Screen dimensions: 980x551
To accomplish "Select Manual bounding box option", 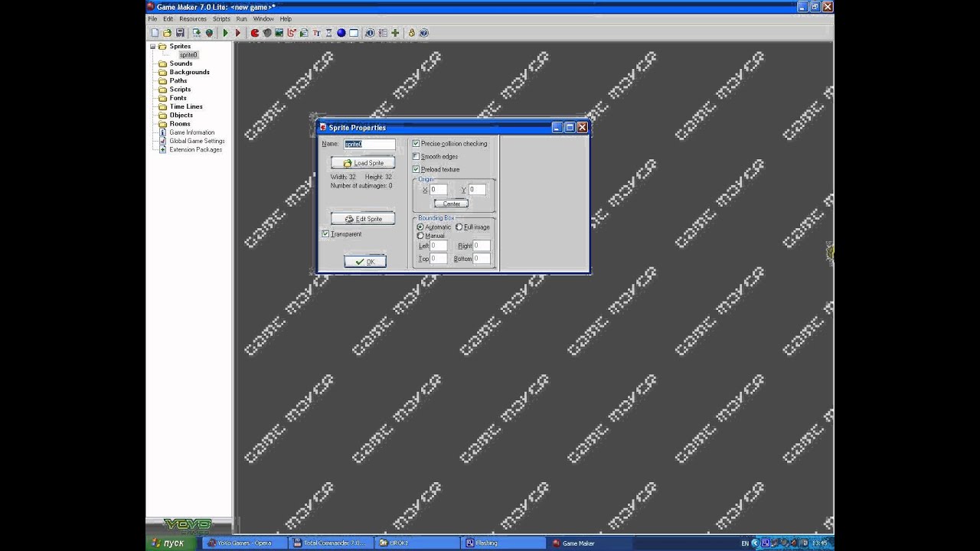I will pyautogui.click(x=420, y=236).
